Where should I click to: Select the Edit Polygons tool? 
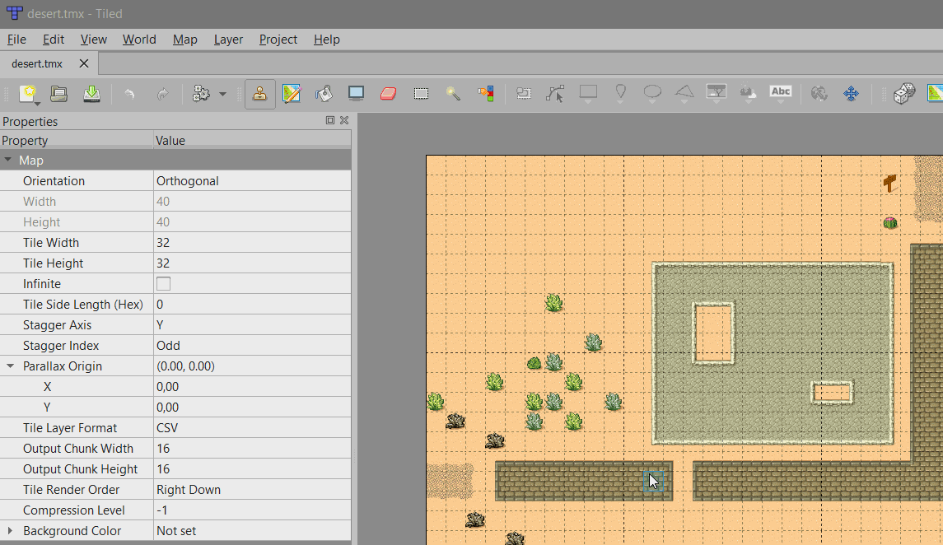(x=555, y=94)
